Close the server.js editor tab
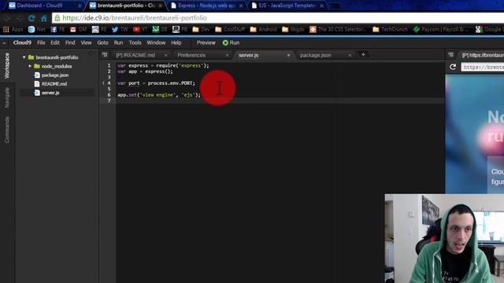The image size is (504, 283). [288, 55]
